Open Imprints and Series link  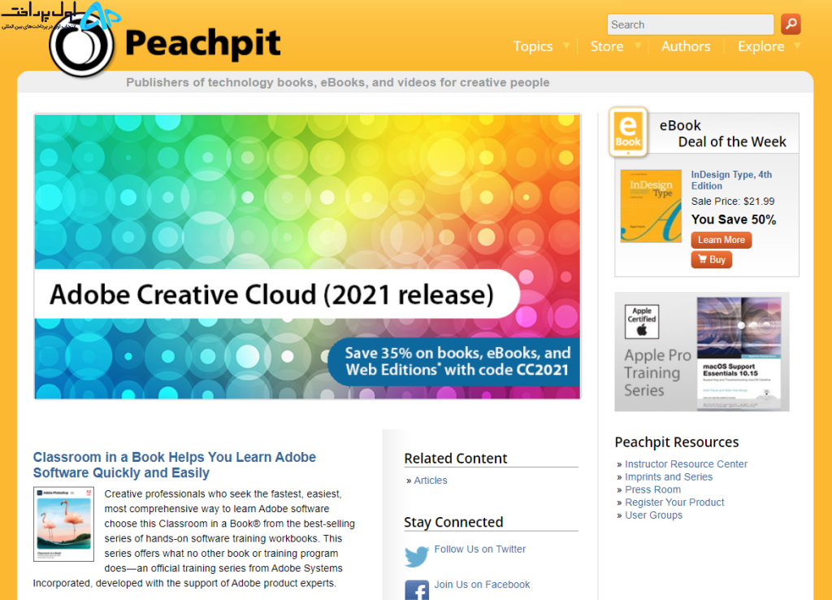point(669,476)
